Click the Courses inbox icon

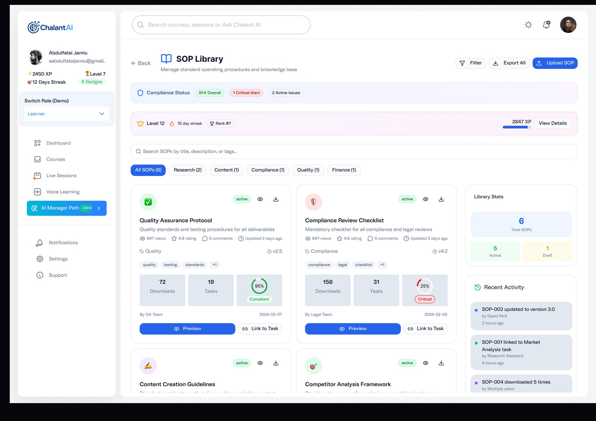point(37,159)
